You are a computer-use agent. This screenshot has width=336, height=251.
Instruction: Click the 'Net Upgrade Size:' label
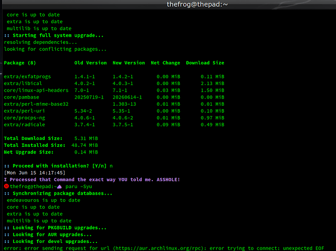tap(29, 152)
